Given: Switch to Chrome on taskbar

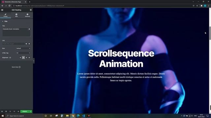Looking at the screenshot, I should [x=73, y=116].
